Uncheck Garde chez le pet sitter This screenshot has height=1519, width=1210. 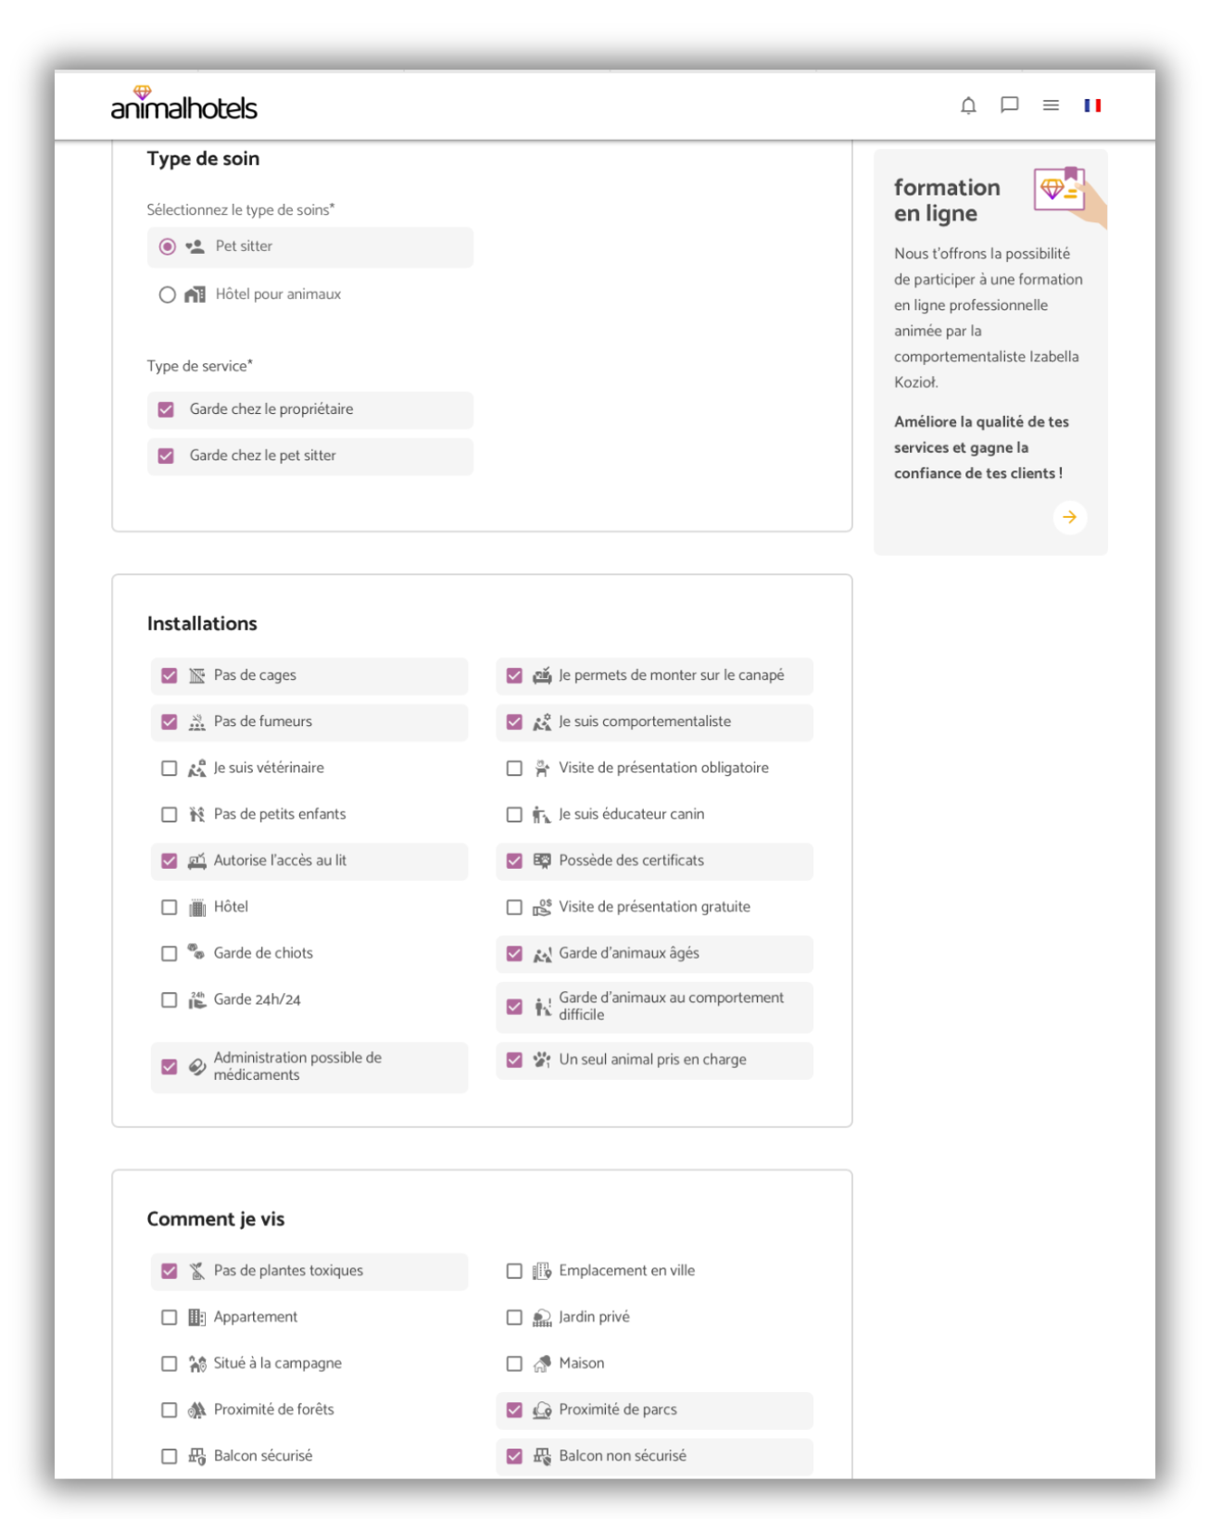pyautogui.click(x=167, y=456)
